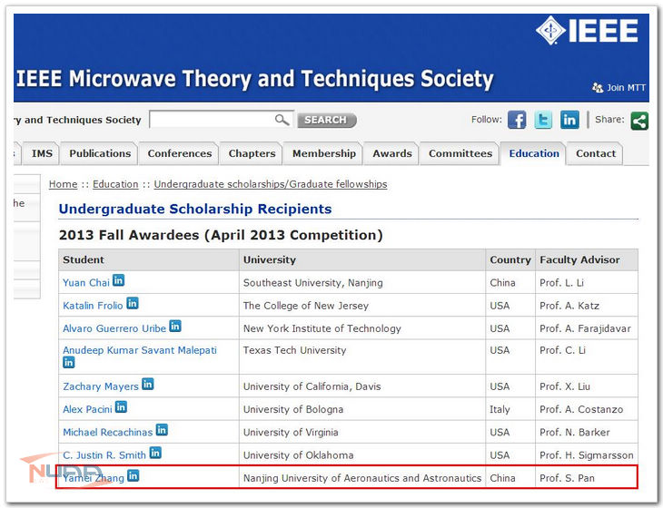Click the IEEE logo in the banner
This screenshot has height=508, width=663.
pyautogui.click(x=587, y=30)
